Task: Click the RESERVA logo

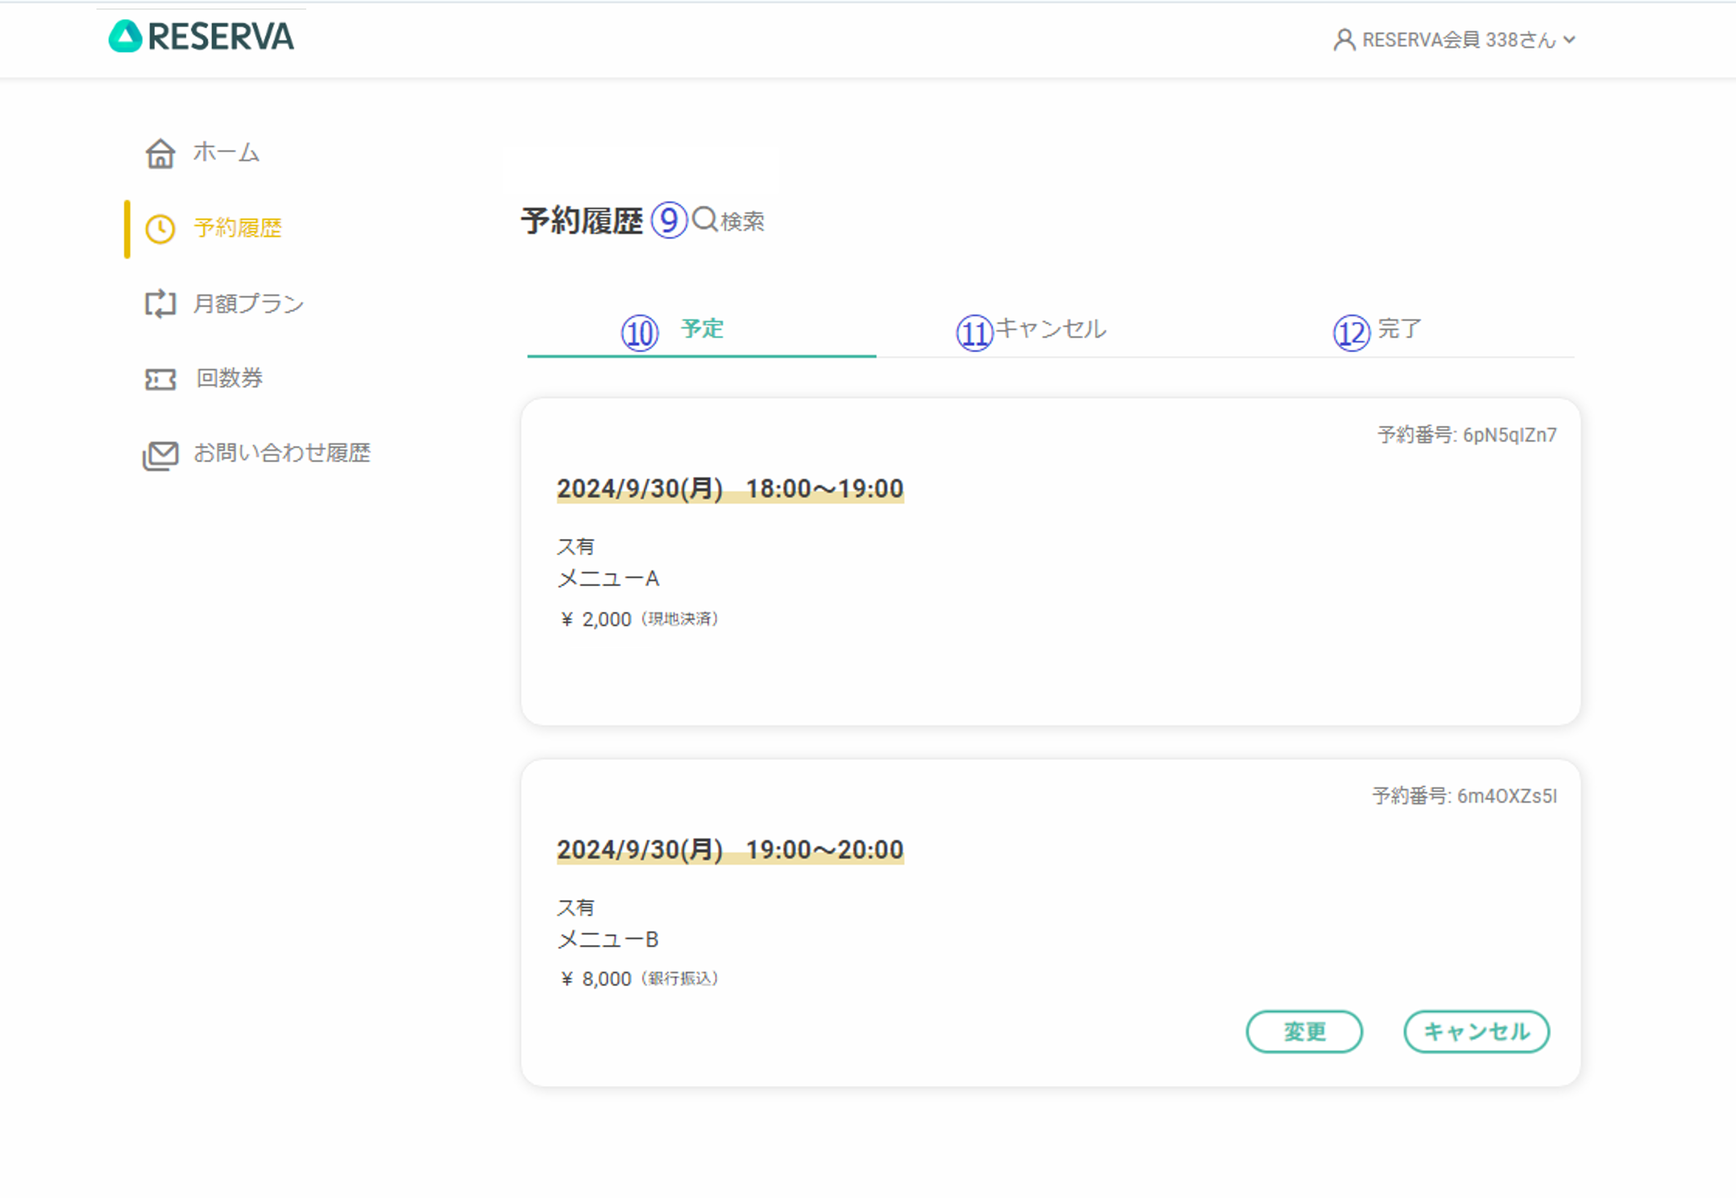Action: pyautogui.click(x=201, y=36)
